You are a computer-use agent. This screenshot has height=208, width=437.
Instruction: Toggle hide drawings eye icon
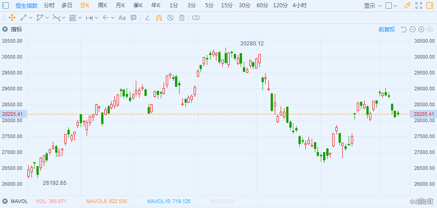pos(170,18)
